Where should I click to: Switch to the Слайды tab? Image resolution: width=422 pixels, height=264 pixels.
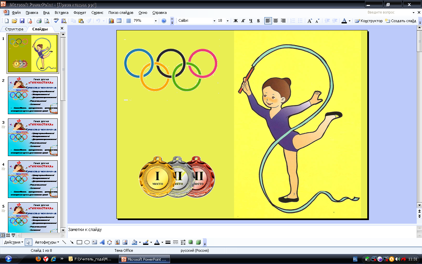40,29
